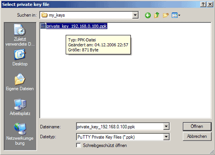215x155 pixels.
Task: Go to the Desktop location
Action: pyautogui.click(x=20, y=58)
